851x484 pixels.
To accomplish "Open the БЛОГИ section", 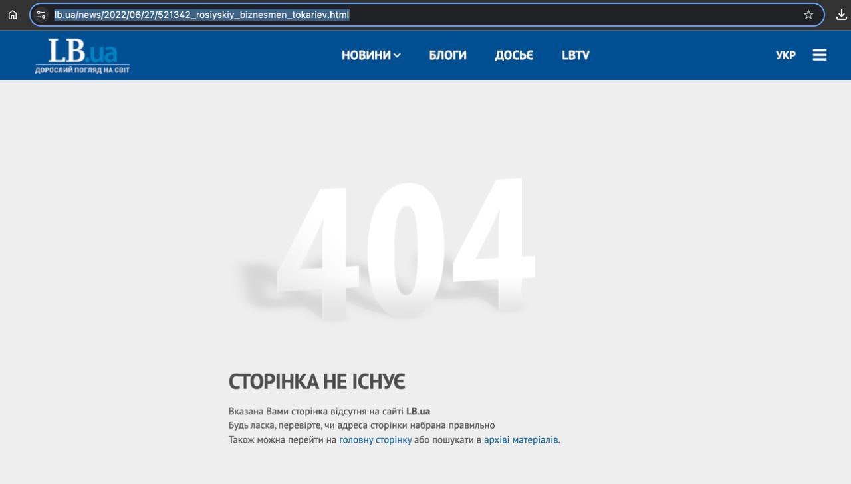I will 448,55.
